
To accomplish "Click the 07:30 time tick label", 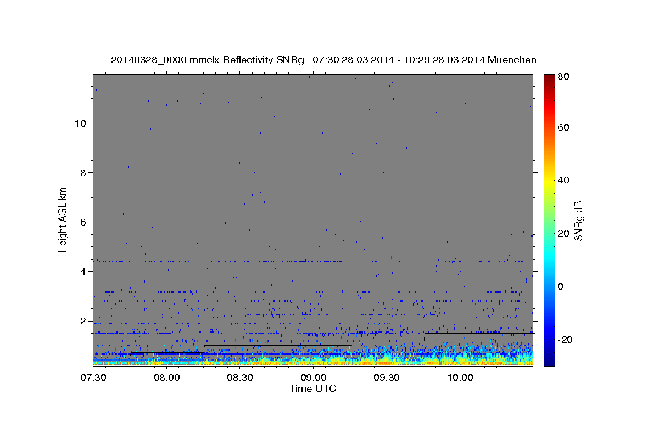I will [x=93, y=378].
